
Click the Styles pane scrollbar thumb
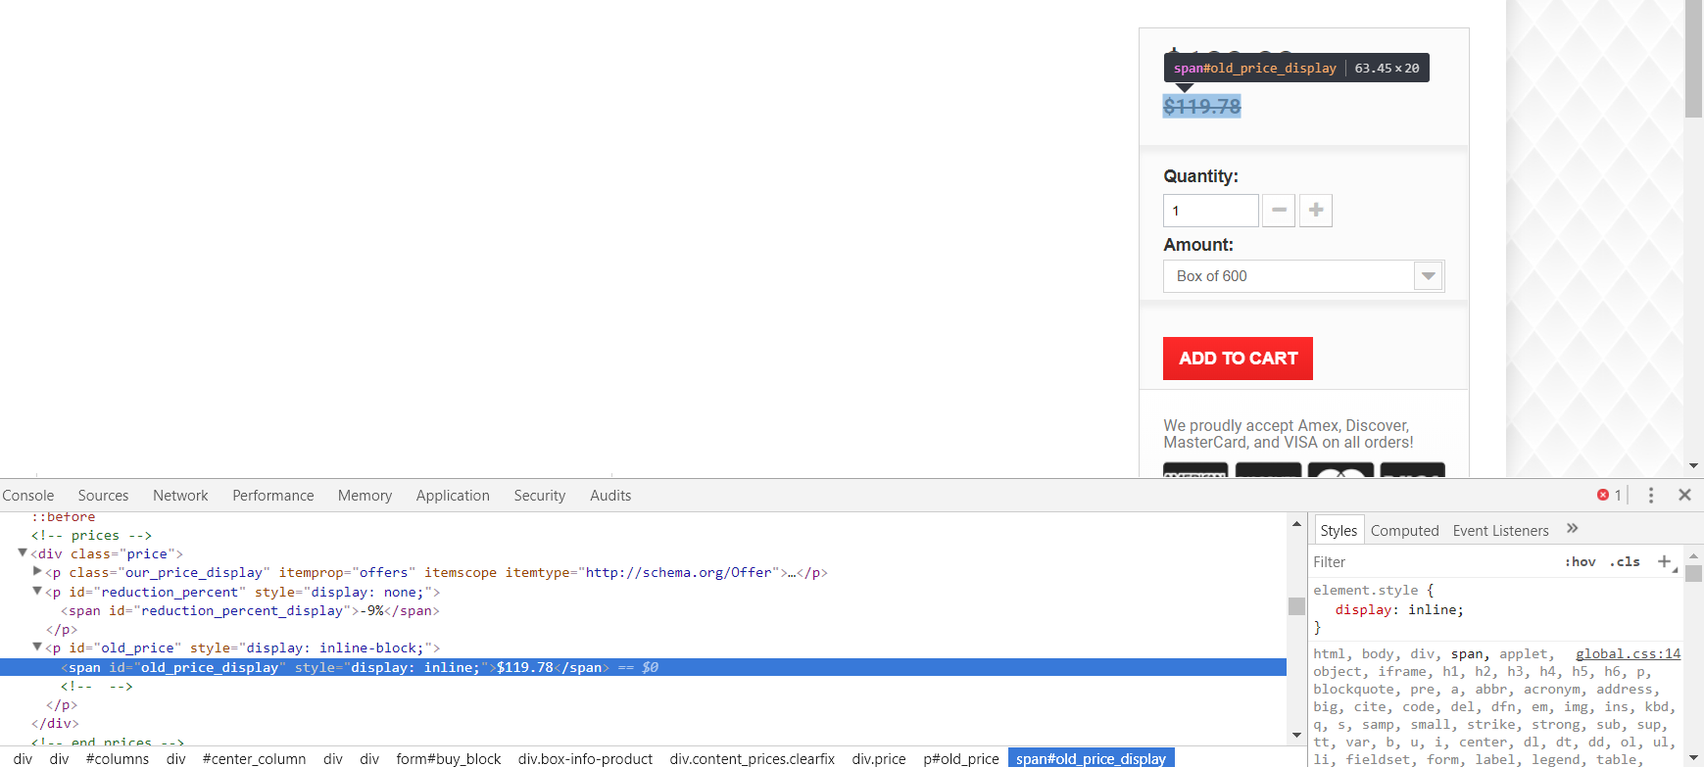tap(1693, 573)
